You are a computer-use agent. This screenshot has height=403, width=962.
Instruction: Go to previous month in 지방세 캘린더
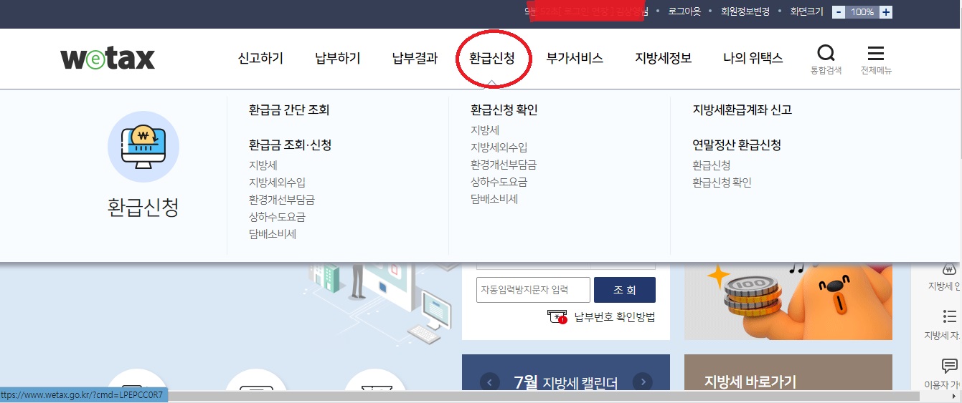[x=490, y=382]
